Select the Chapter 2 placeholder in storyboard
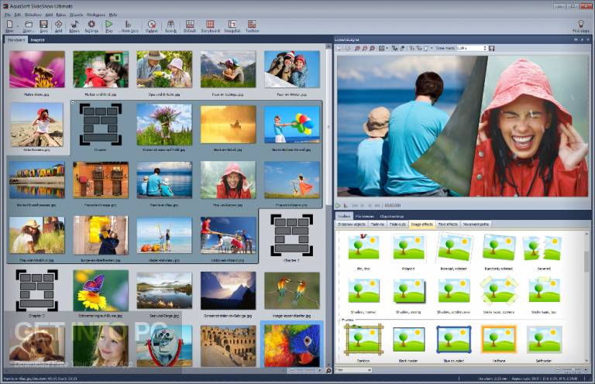 pos(291,236)
